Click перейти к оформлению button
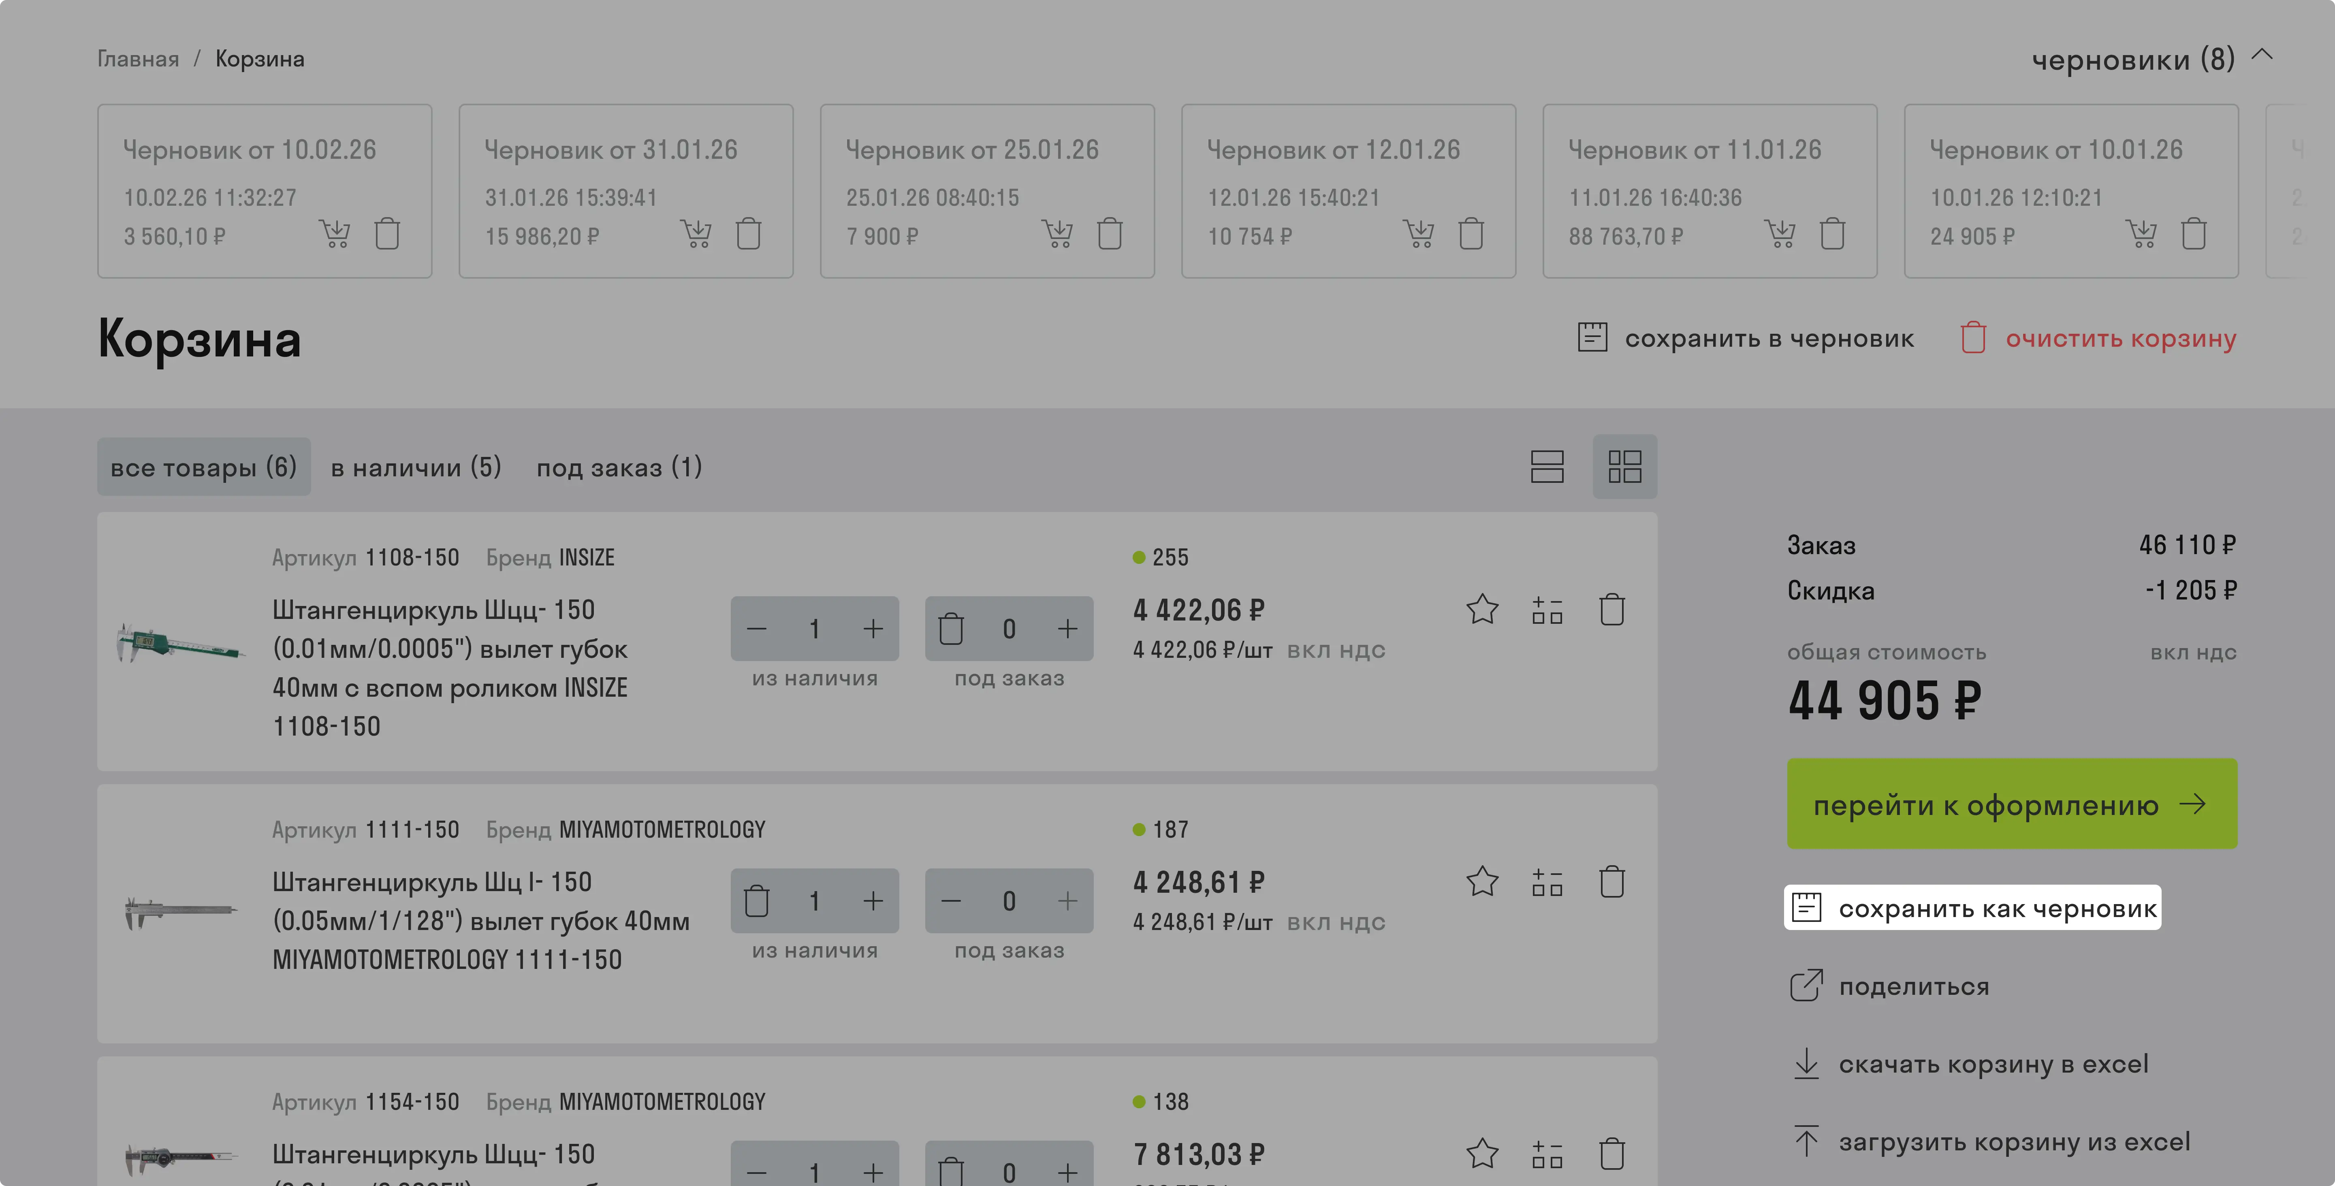The width and height of the screenshot is (2335, 1186). tap(2011, 804)
